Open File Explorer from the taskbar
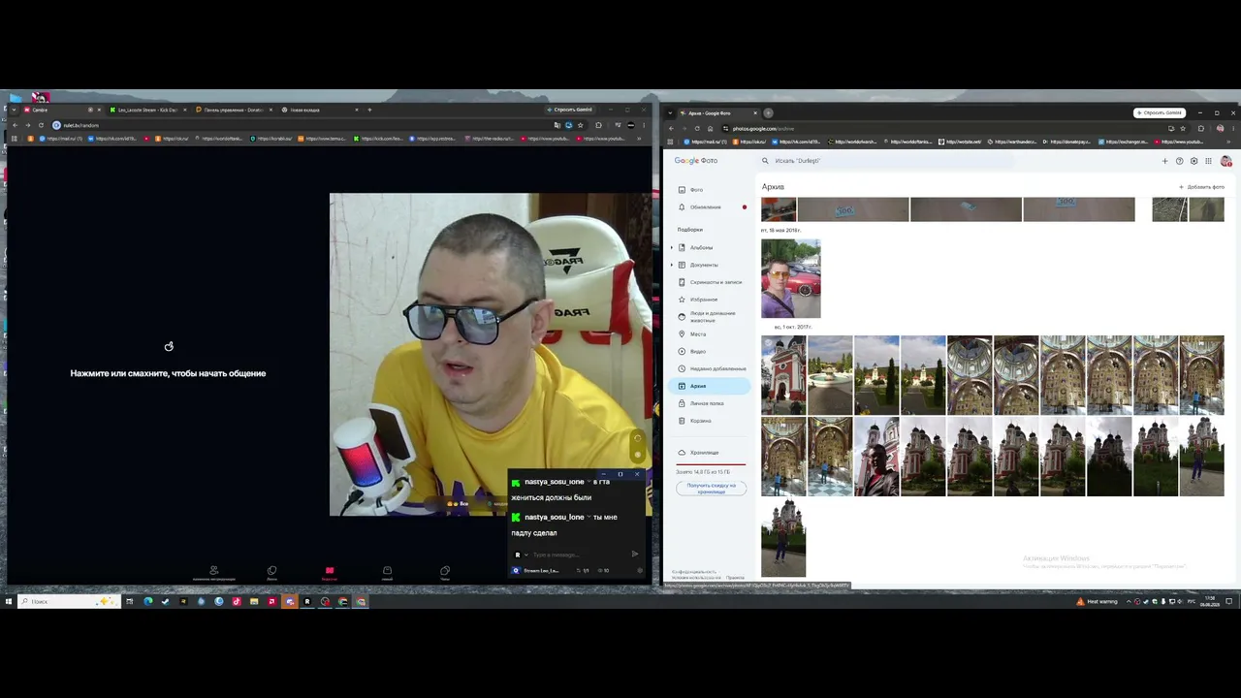This screenshot has width=1241, height=698. pos(254,602)
